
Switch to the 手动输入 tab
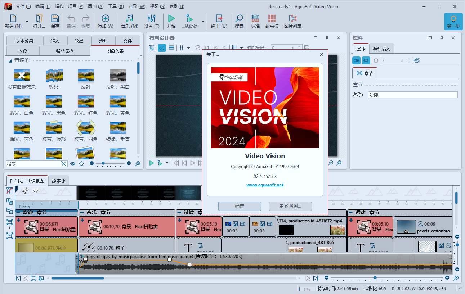click(x=382, y=49)
